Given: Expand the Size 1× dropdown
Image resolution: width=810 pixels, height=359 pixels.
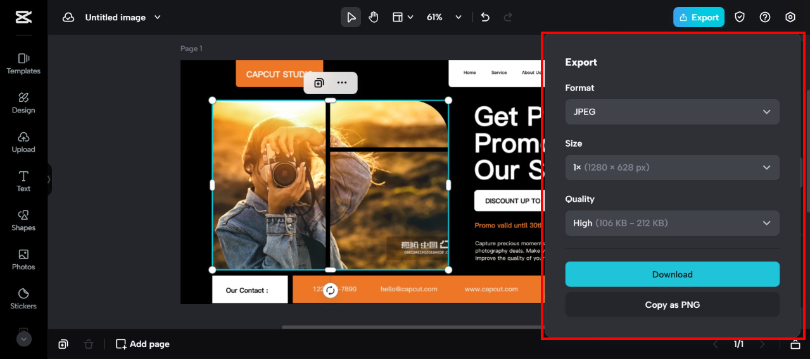Looking at the screenshot, I should click(x=672, y=167).
